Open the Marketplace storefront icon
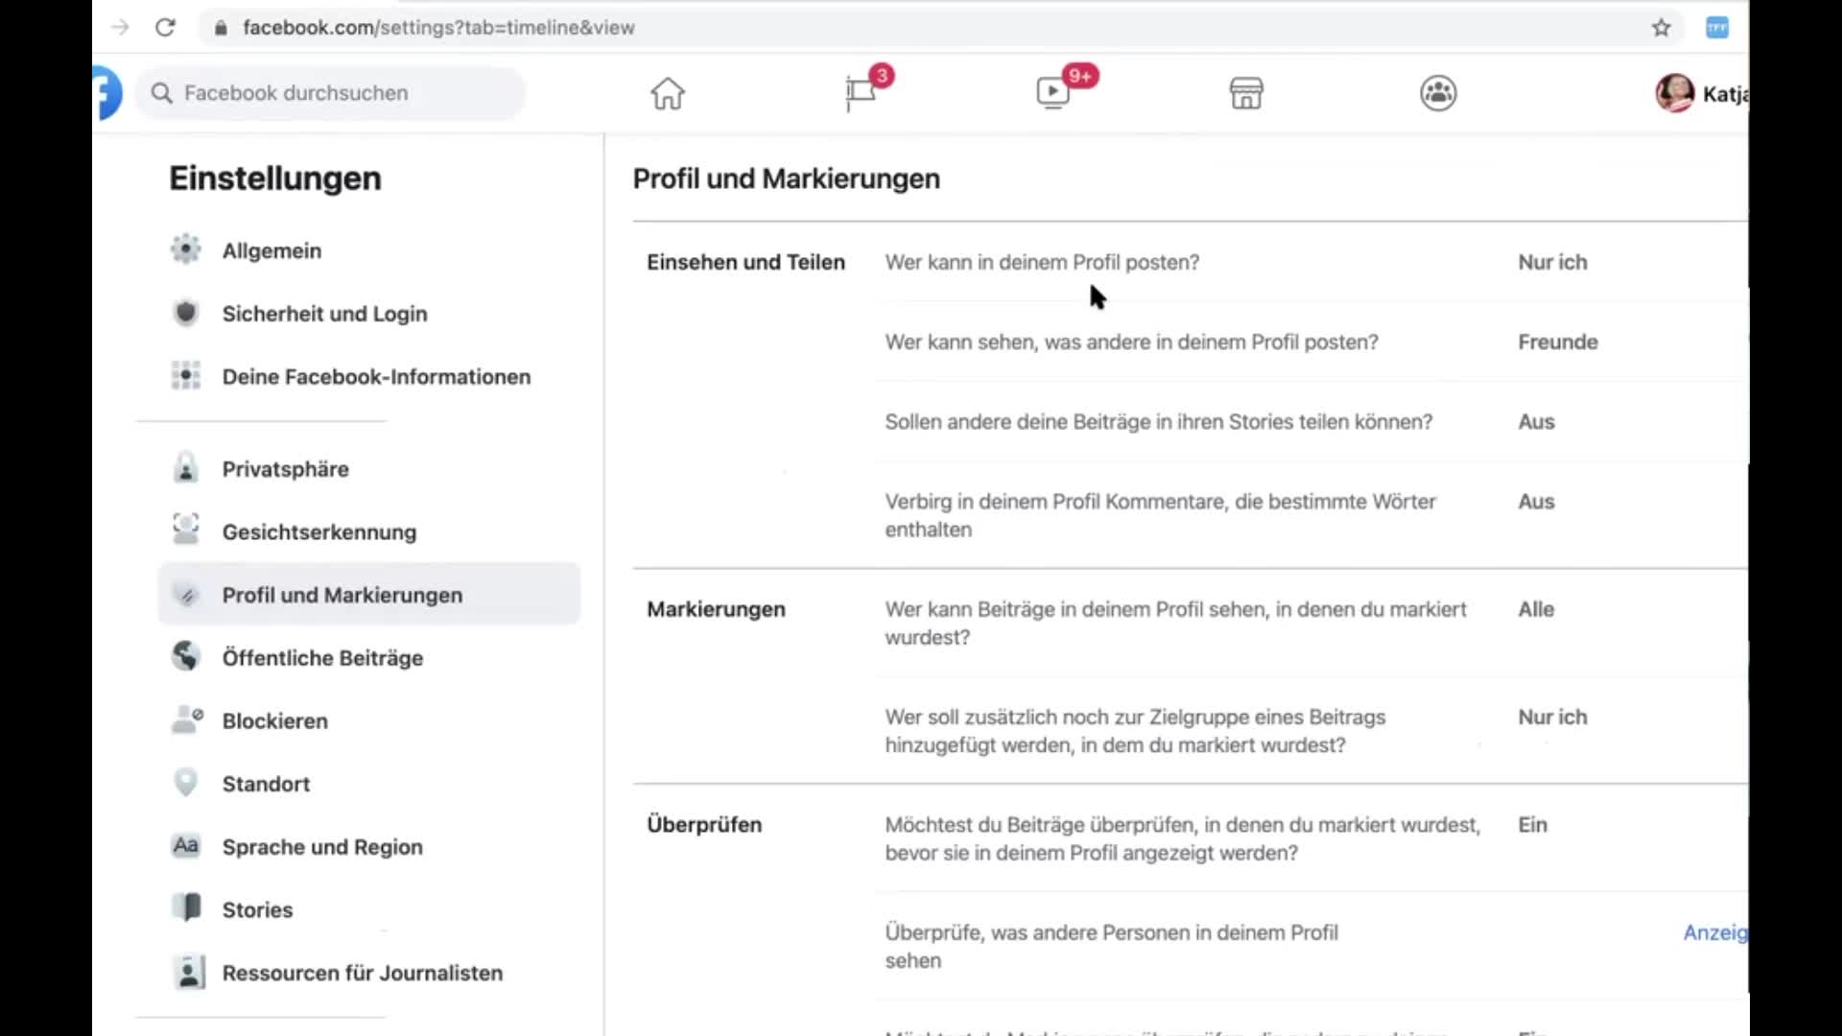Viewport: 1842px width, 1036px height. pos(1246,94)
